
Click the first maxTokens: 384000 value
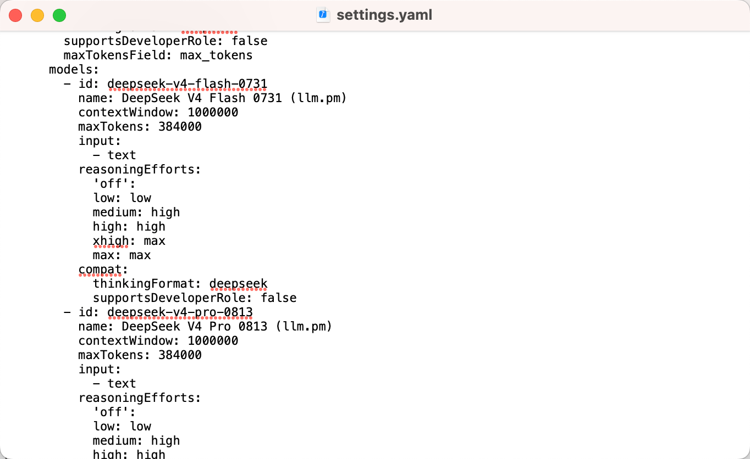180,127
